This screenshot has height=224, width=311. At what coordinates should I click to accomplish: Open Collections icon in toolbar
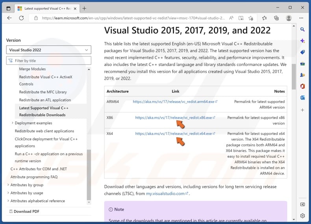click(x=276, y=18)
